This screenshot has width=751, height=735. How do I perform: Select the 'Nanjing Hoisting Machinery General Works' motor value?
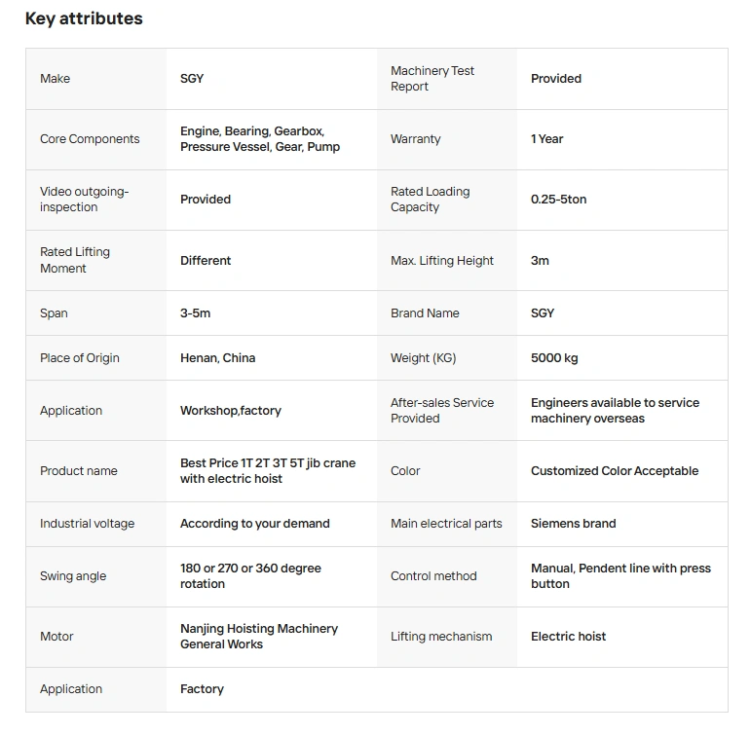pos(259,637)
